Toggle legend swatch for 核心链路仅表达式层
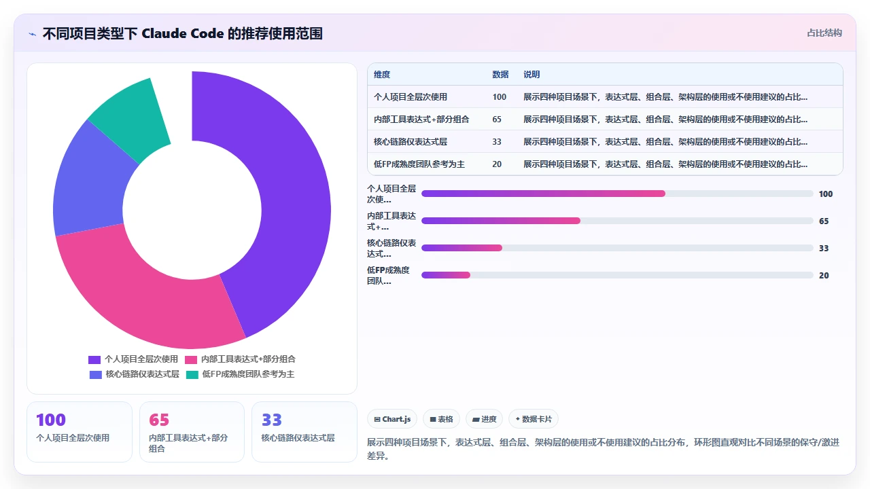Viewport: 870px width, 489px height. click(96, 374)
